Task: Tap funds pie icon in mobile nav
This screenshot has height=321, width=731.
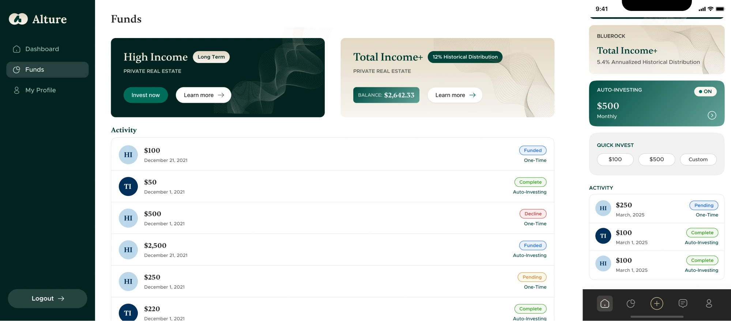Action: click(x=631, y=303)
